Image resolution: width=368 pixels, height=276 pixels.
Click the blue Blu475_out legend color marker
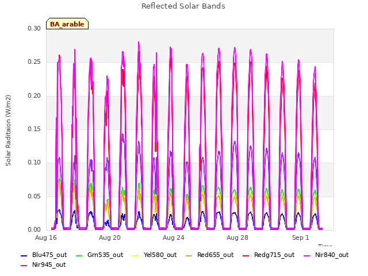click(x=24, y=255)
